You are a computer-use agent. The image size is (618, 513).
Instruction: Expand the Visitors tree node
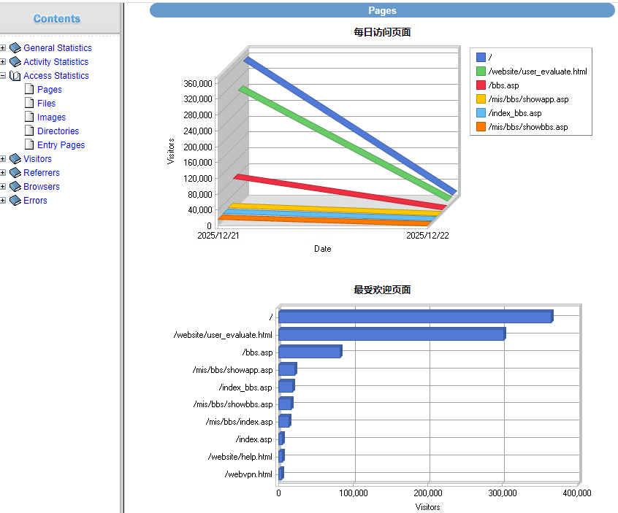tap(3, 159)
